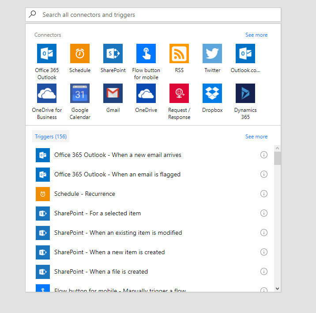Show info for 'When an email is flagged'
The image size is (316, 313).
264,174
